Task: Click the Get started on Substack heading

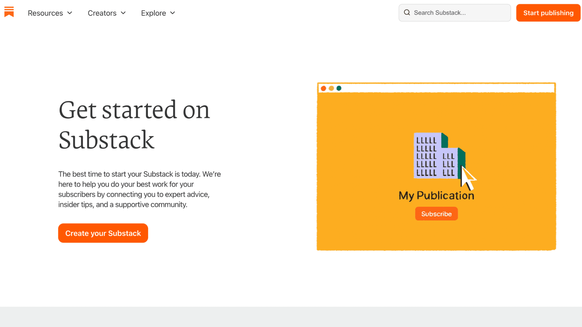Action: click(x=134, y=125)
